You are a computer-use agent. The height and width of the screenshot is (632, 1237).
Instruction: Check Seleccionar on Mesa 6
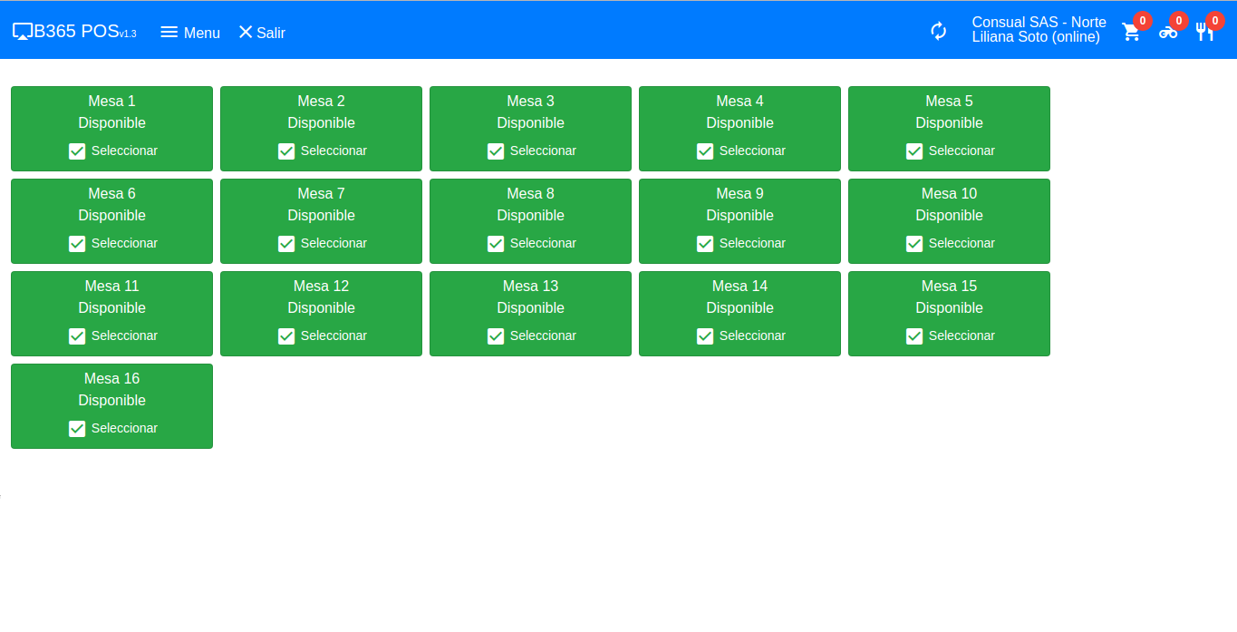click(113, 244)
